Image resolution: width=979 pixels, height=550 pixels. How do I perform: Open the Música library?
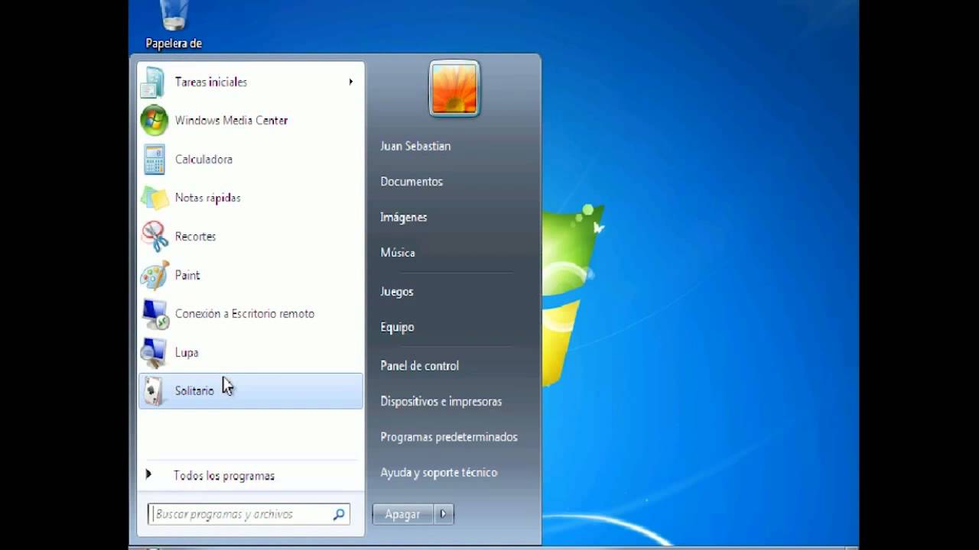click(398, 253)
